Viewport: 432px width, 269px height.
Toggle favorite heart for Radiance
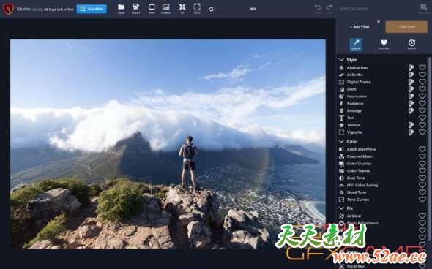(422, 103)
